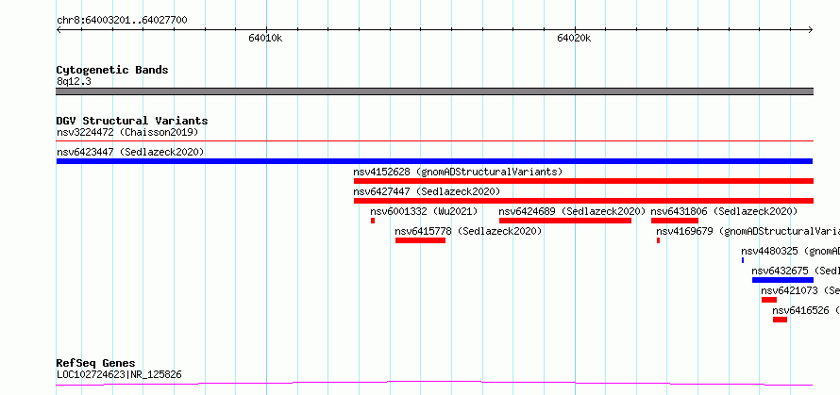This screenshot has width=840, height=395.
Task: Open the nsv6423447 (Sedlazeck2020) label
Action: pyautogui.click(x=130, y=152)
